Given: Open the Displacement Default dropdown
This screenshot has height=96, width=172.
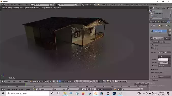Looking at the screenshot, I should [164, 76].
